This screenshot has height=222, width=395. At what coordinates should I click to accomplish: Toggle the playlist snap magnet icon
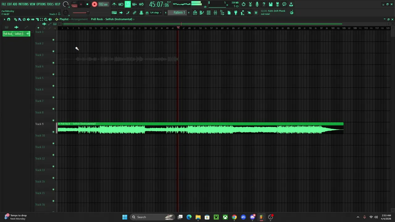tap(9, 19)
